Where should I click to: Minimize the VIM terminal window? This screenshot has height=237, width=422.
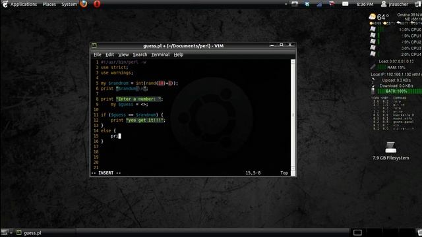(x=272, y=45)
